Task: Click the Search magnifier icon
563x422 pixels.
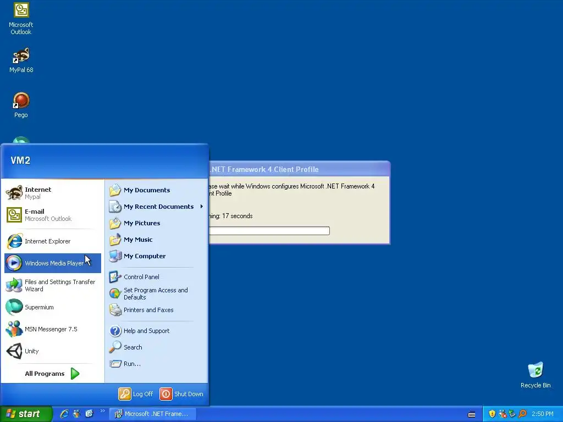Action: click(115, 347)
